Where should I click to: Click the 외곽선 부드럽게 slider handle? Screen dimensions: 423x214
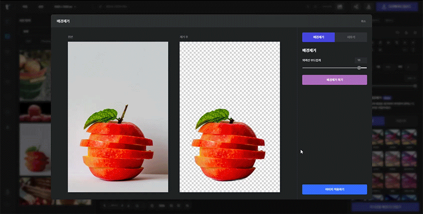(359, 68)
